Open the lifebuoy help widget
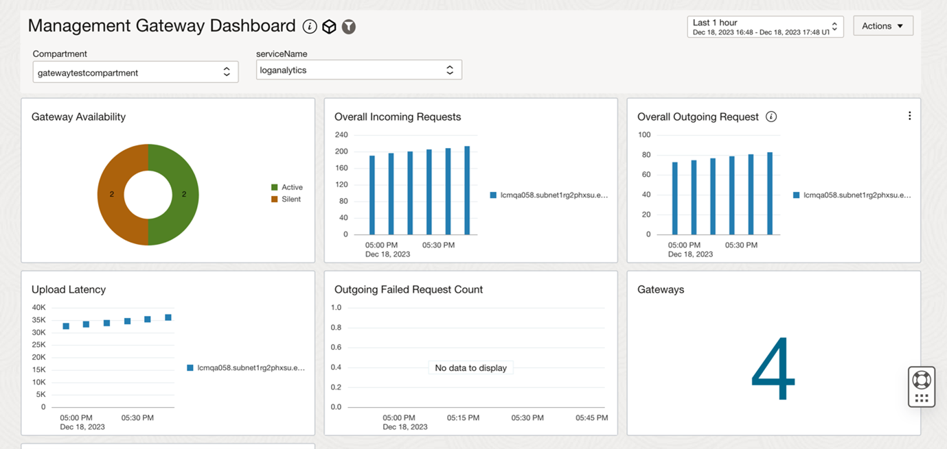The image size is (947, 449). [922, 379]
